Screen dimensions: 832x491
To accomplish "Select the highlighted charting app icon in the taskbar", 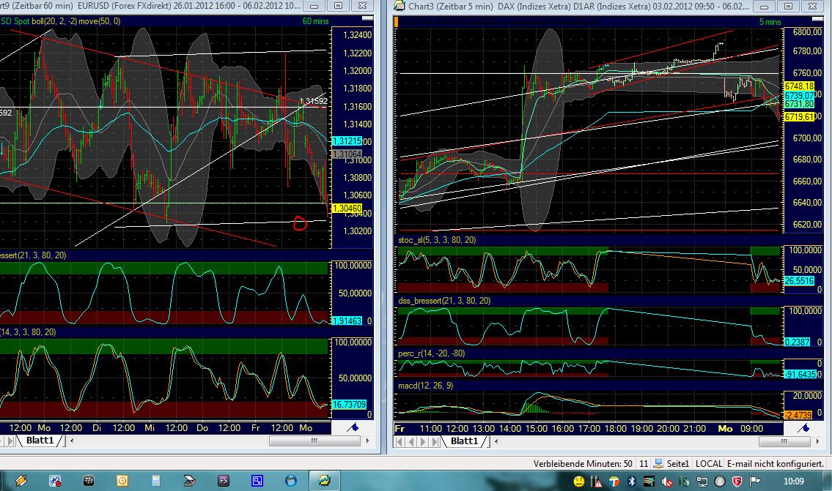I will point(323,481).
